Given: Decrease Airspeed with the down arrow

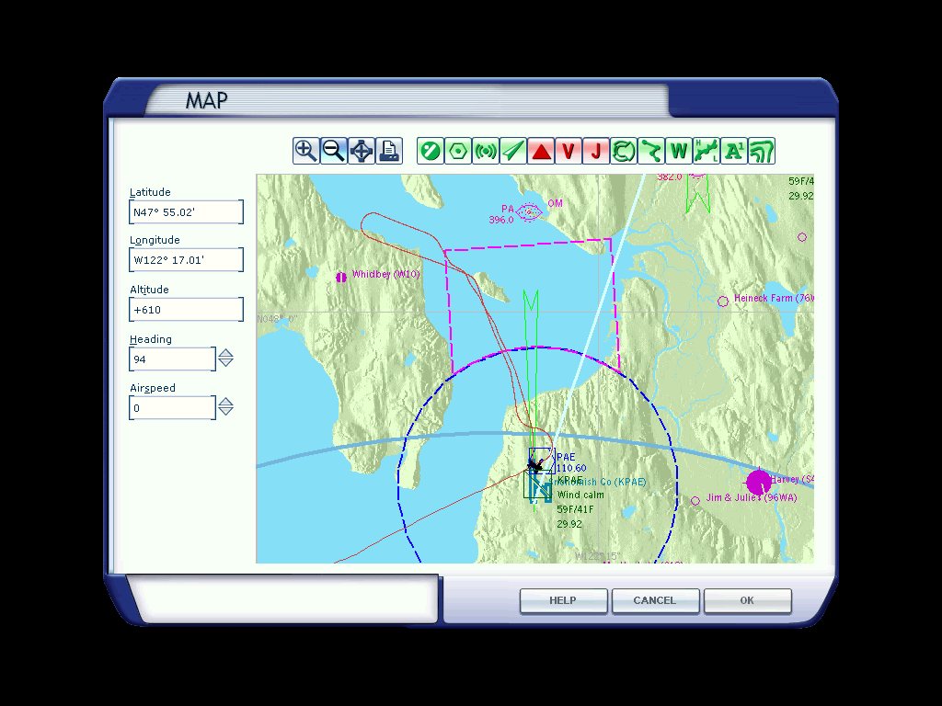Looking at the screenshot, I should coord(226,411).
